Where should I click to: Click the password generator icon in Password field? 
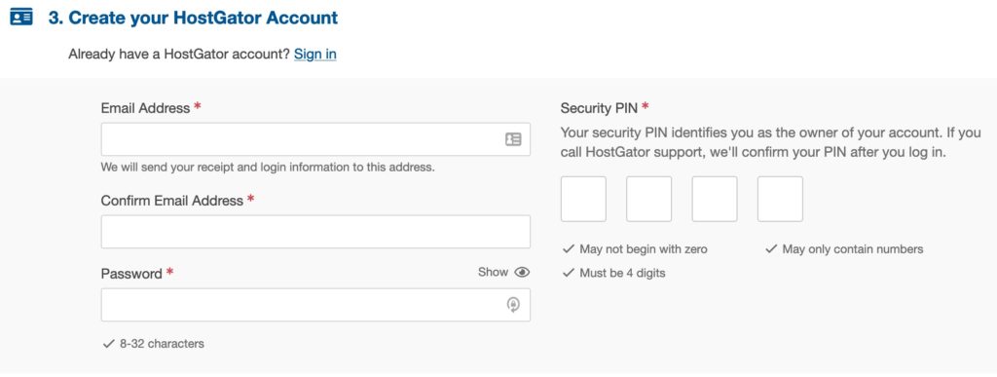(x=513, y=305)
